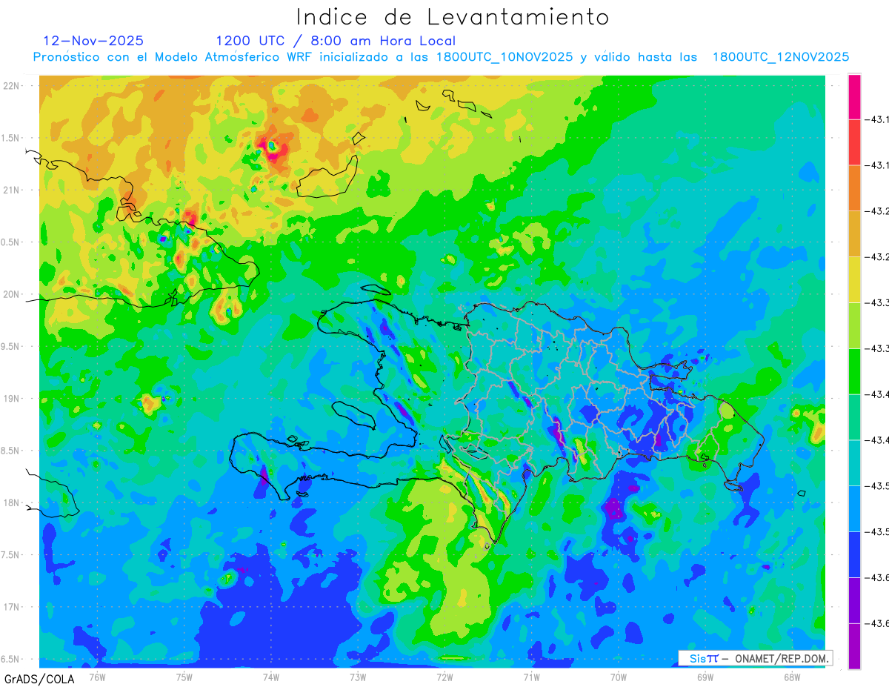Click the 'Pronostico con el Modelo Atmosferico WRF' line
This screenshot has width=889, height=687.
pyautogui.click(x=441, y=57)
